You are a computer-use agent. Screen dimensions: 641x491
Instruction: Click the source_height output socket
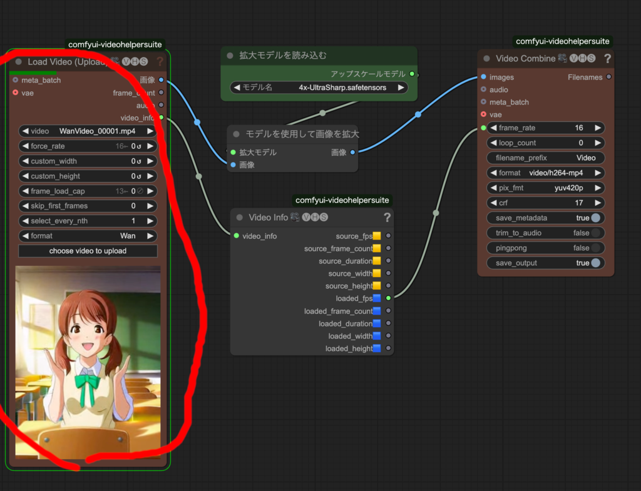388,286
